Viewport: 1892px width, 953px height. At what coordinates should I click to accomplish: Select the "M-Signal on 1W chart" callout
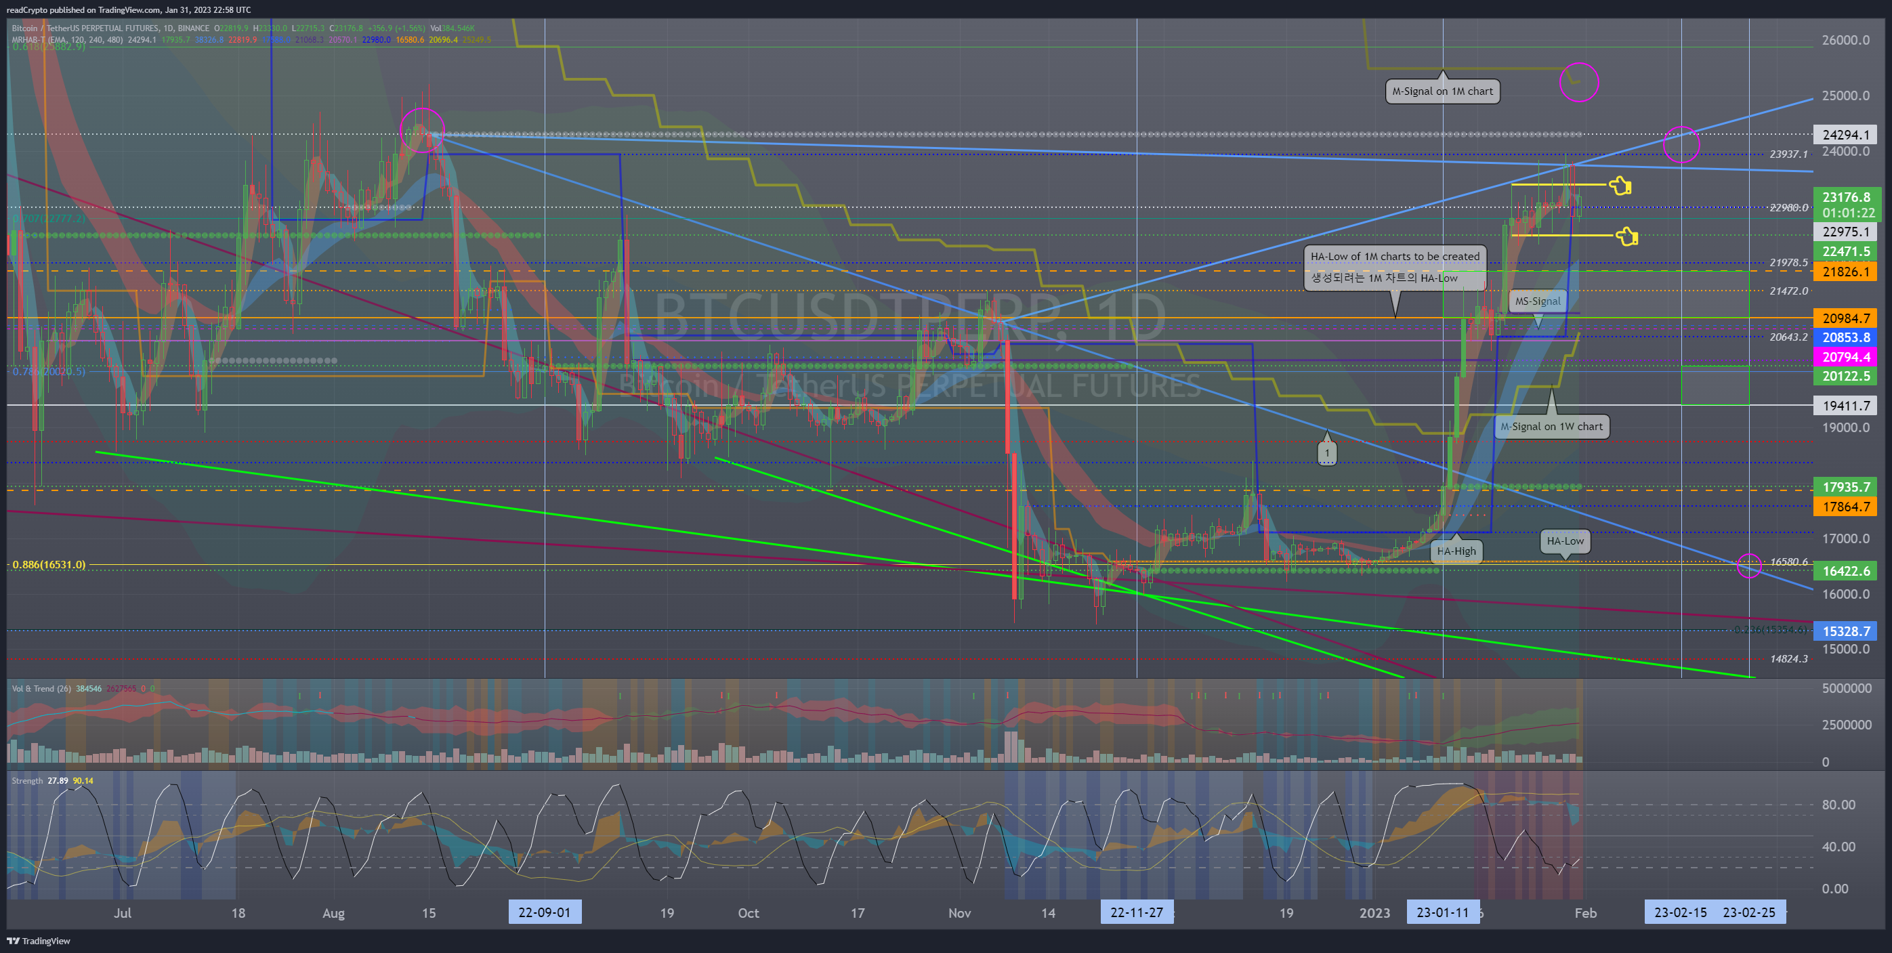(x=1551, y=426)
